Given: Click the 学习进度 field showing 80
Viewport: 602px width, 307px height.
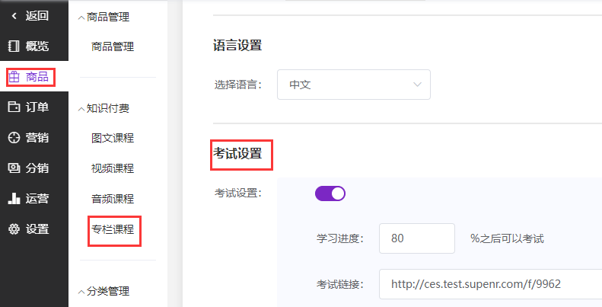Looking at the screenshot, I should [417, 238].
